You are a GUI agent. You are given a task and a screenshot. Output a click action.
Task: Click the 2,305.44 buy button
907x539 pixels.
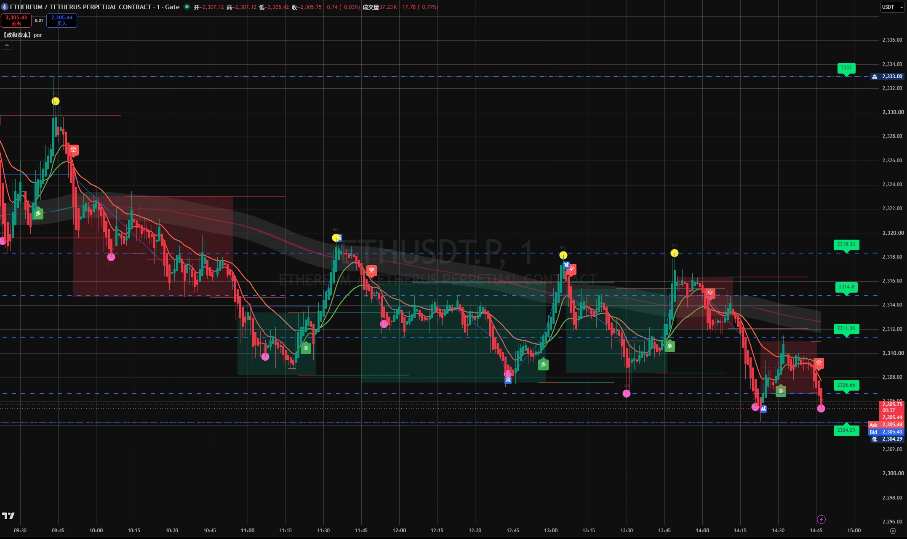[61, 20]
